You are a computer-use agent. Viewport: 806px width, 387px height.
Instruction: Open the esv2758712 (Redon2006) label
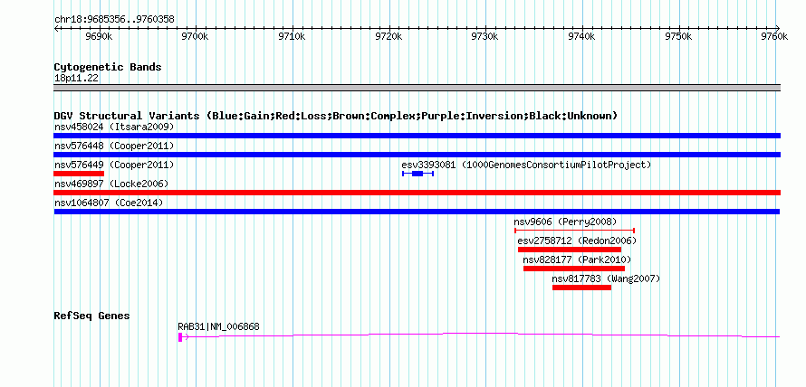[x=577, y=241]
